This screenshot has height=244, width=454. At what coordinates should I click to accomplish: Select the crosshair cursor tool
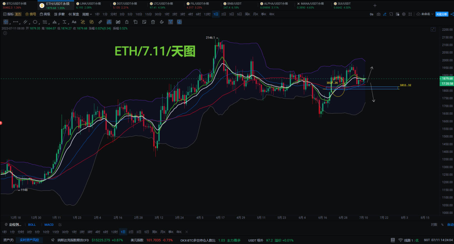click(6, 22)
